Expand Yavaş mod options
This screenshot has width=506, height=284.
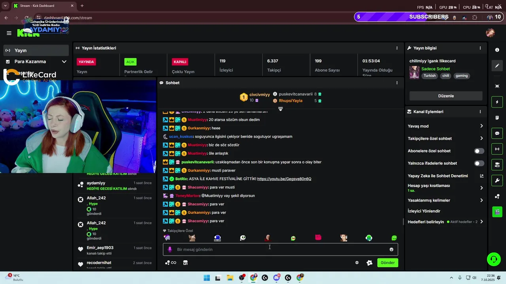click(x=481, y=126)
